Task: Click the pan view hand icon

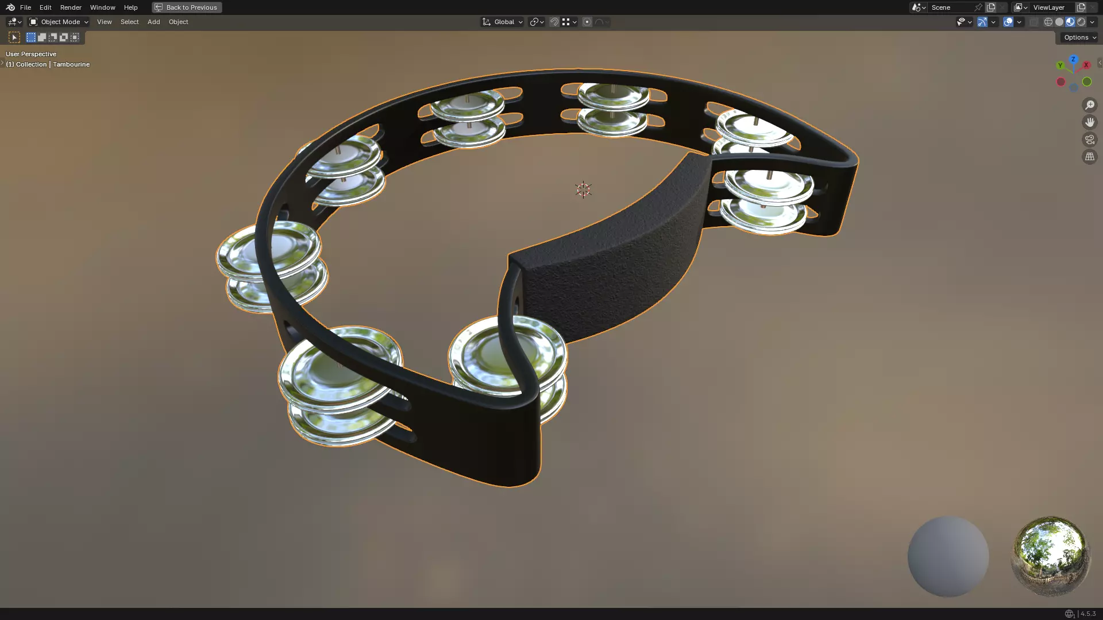Action: click(1089, 122)
